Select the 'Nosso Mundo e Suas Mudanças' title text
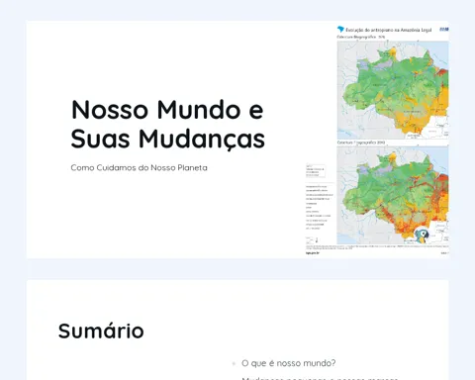 [x=167, y=124]
